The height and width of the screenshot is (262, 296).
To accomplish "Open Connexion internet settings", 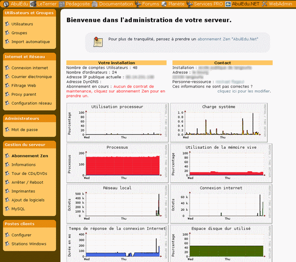I will click(30, 68).
